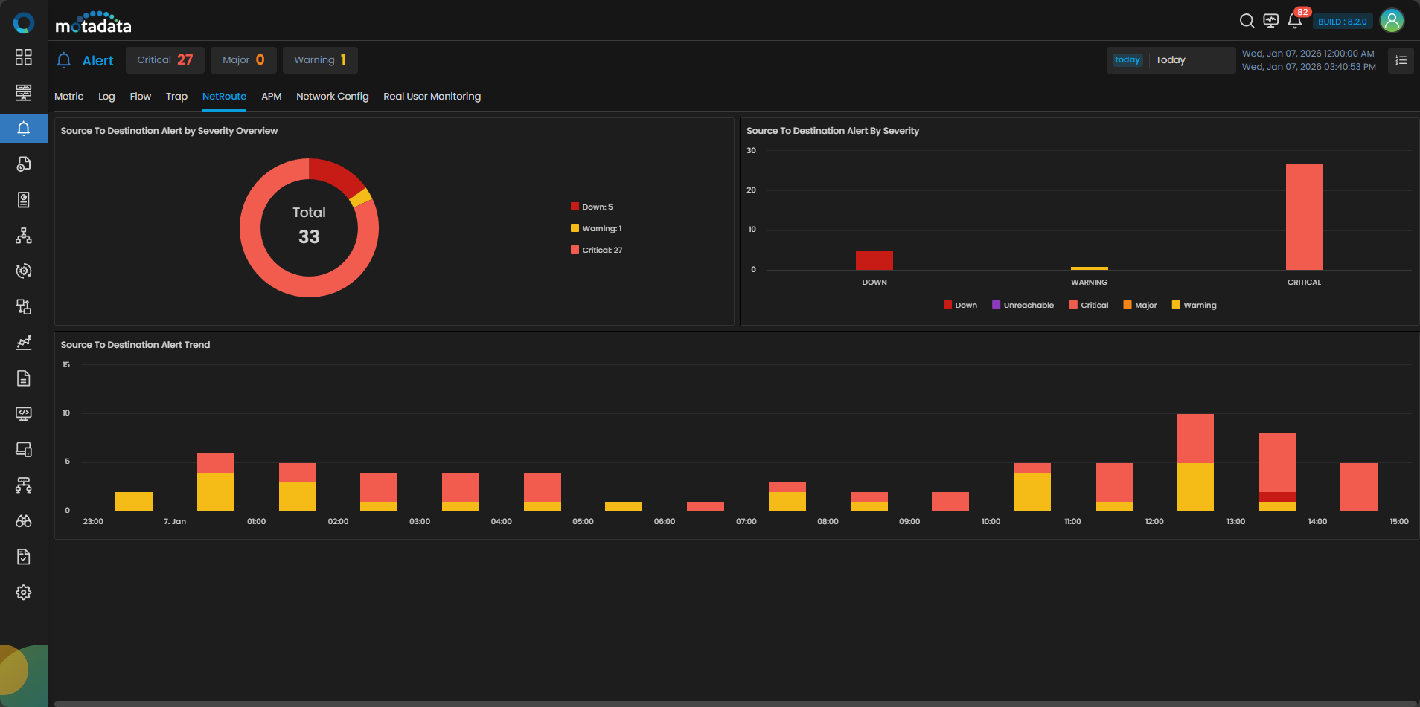Viewport: 1420px width, 707px height.
Task: Click the notification bell with 82 badge
Action: (1295, 21)
